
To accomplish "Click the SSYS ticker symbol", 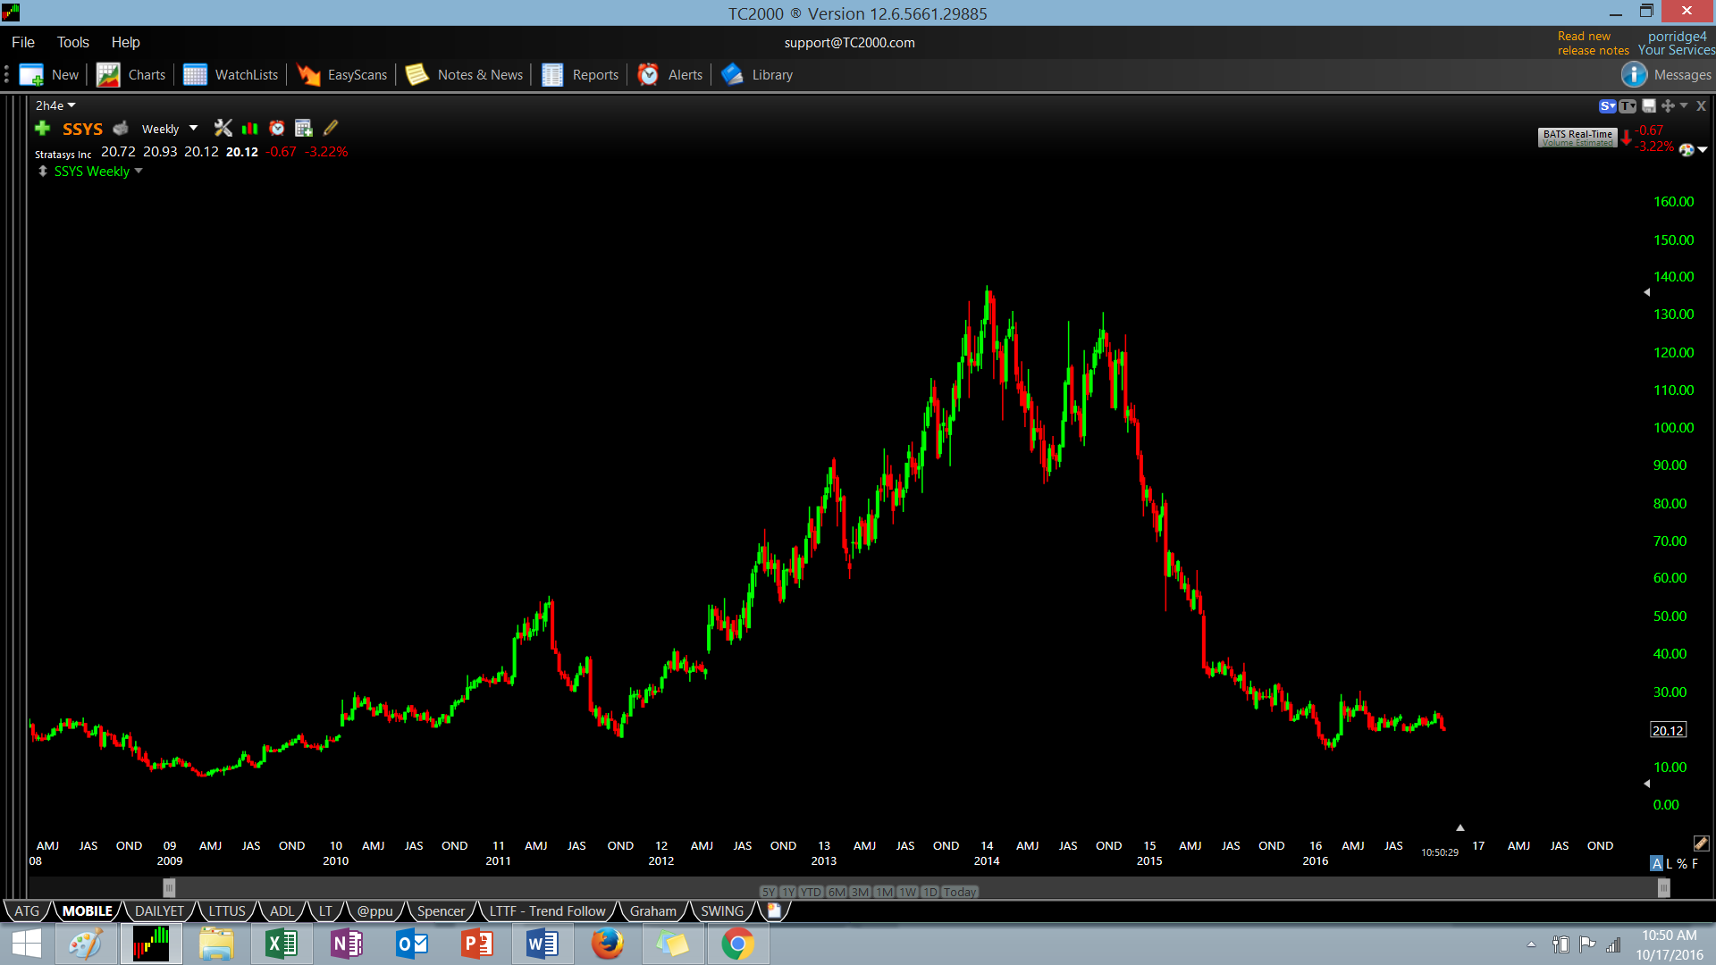I will coord(82,129).
